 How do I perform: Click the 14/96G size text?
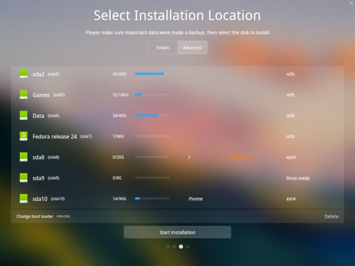(x=120, y=199)
